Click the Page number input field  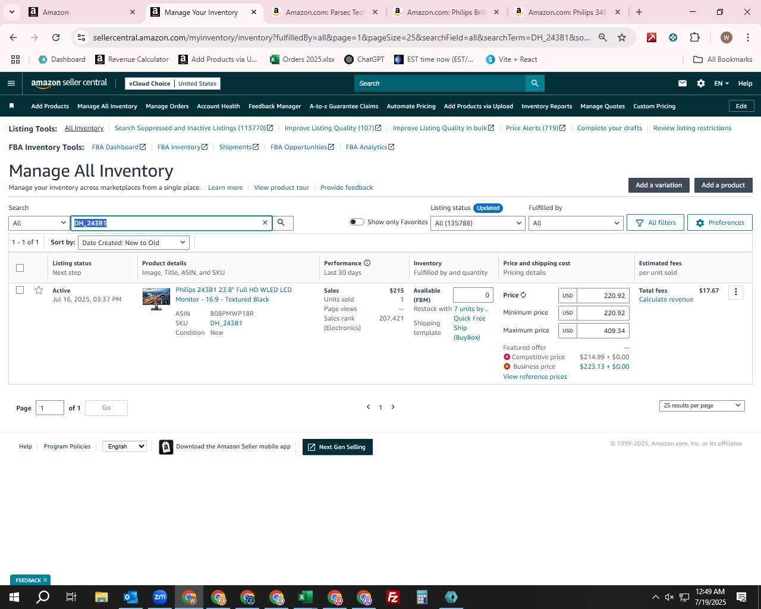[x=50, y=408]
